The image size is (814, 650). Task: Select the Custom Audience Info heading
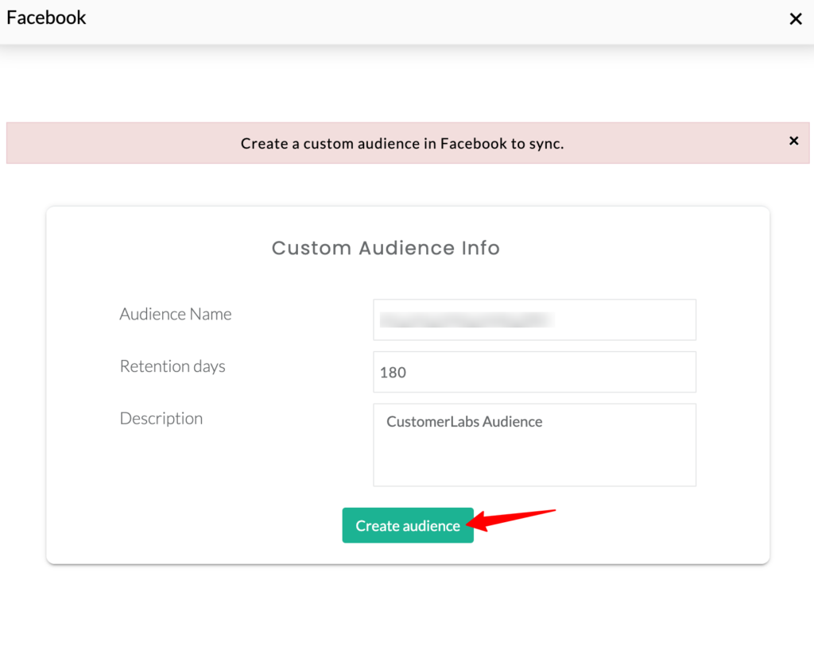coord(386,248)
